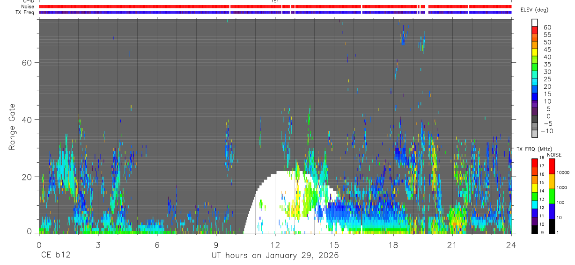
Task: Click the "ELEV (deg)" legend title
Action: click(534, 10)
